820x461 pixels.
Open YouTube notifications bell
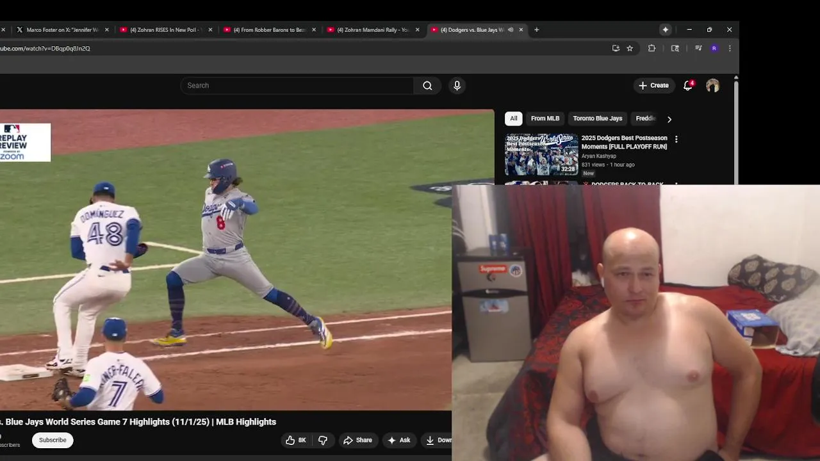(x=688, y=85)
